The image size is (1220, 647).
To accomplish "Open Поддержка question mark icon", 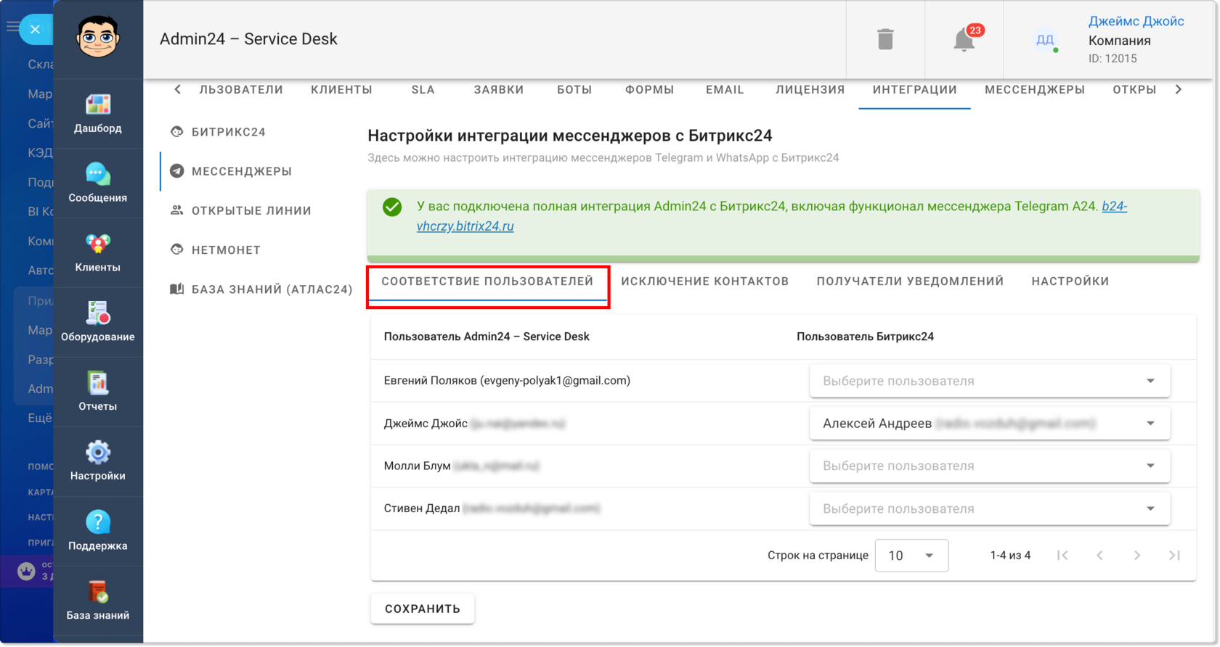I will coord(98,522).
